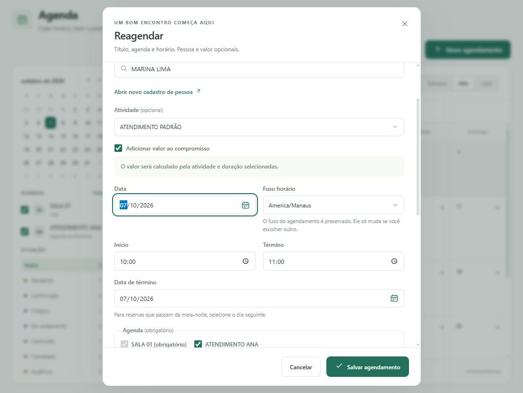Click the Término time field 11:00
Viewport: 523px width, 393px height.
[x=333, y=262]
